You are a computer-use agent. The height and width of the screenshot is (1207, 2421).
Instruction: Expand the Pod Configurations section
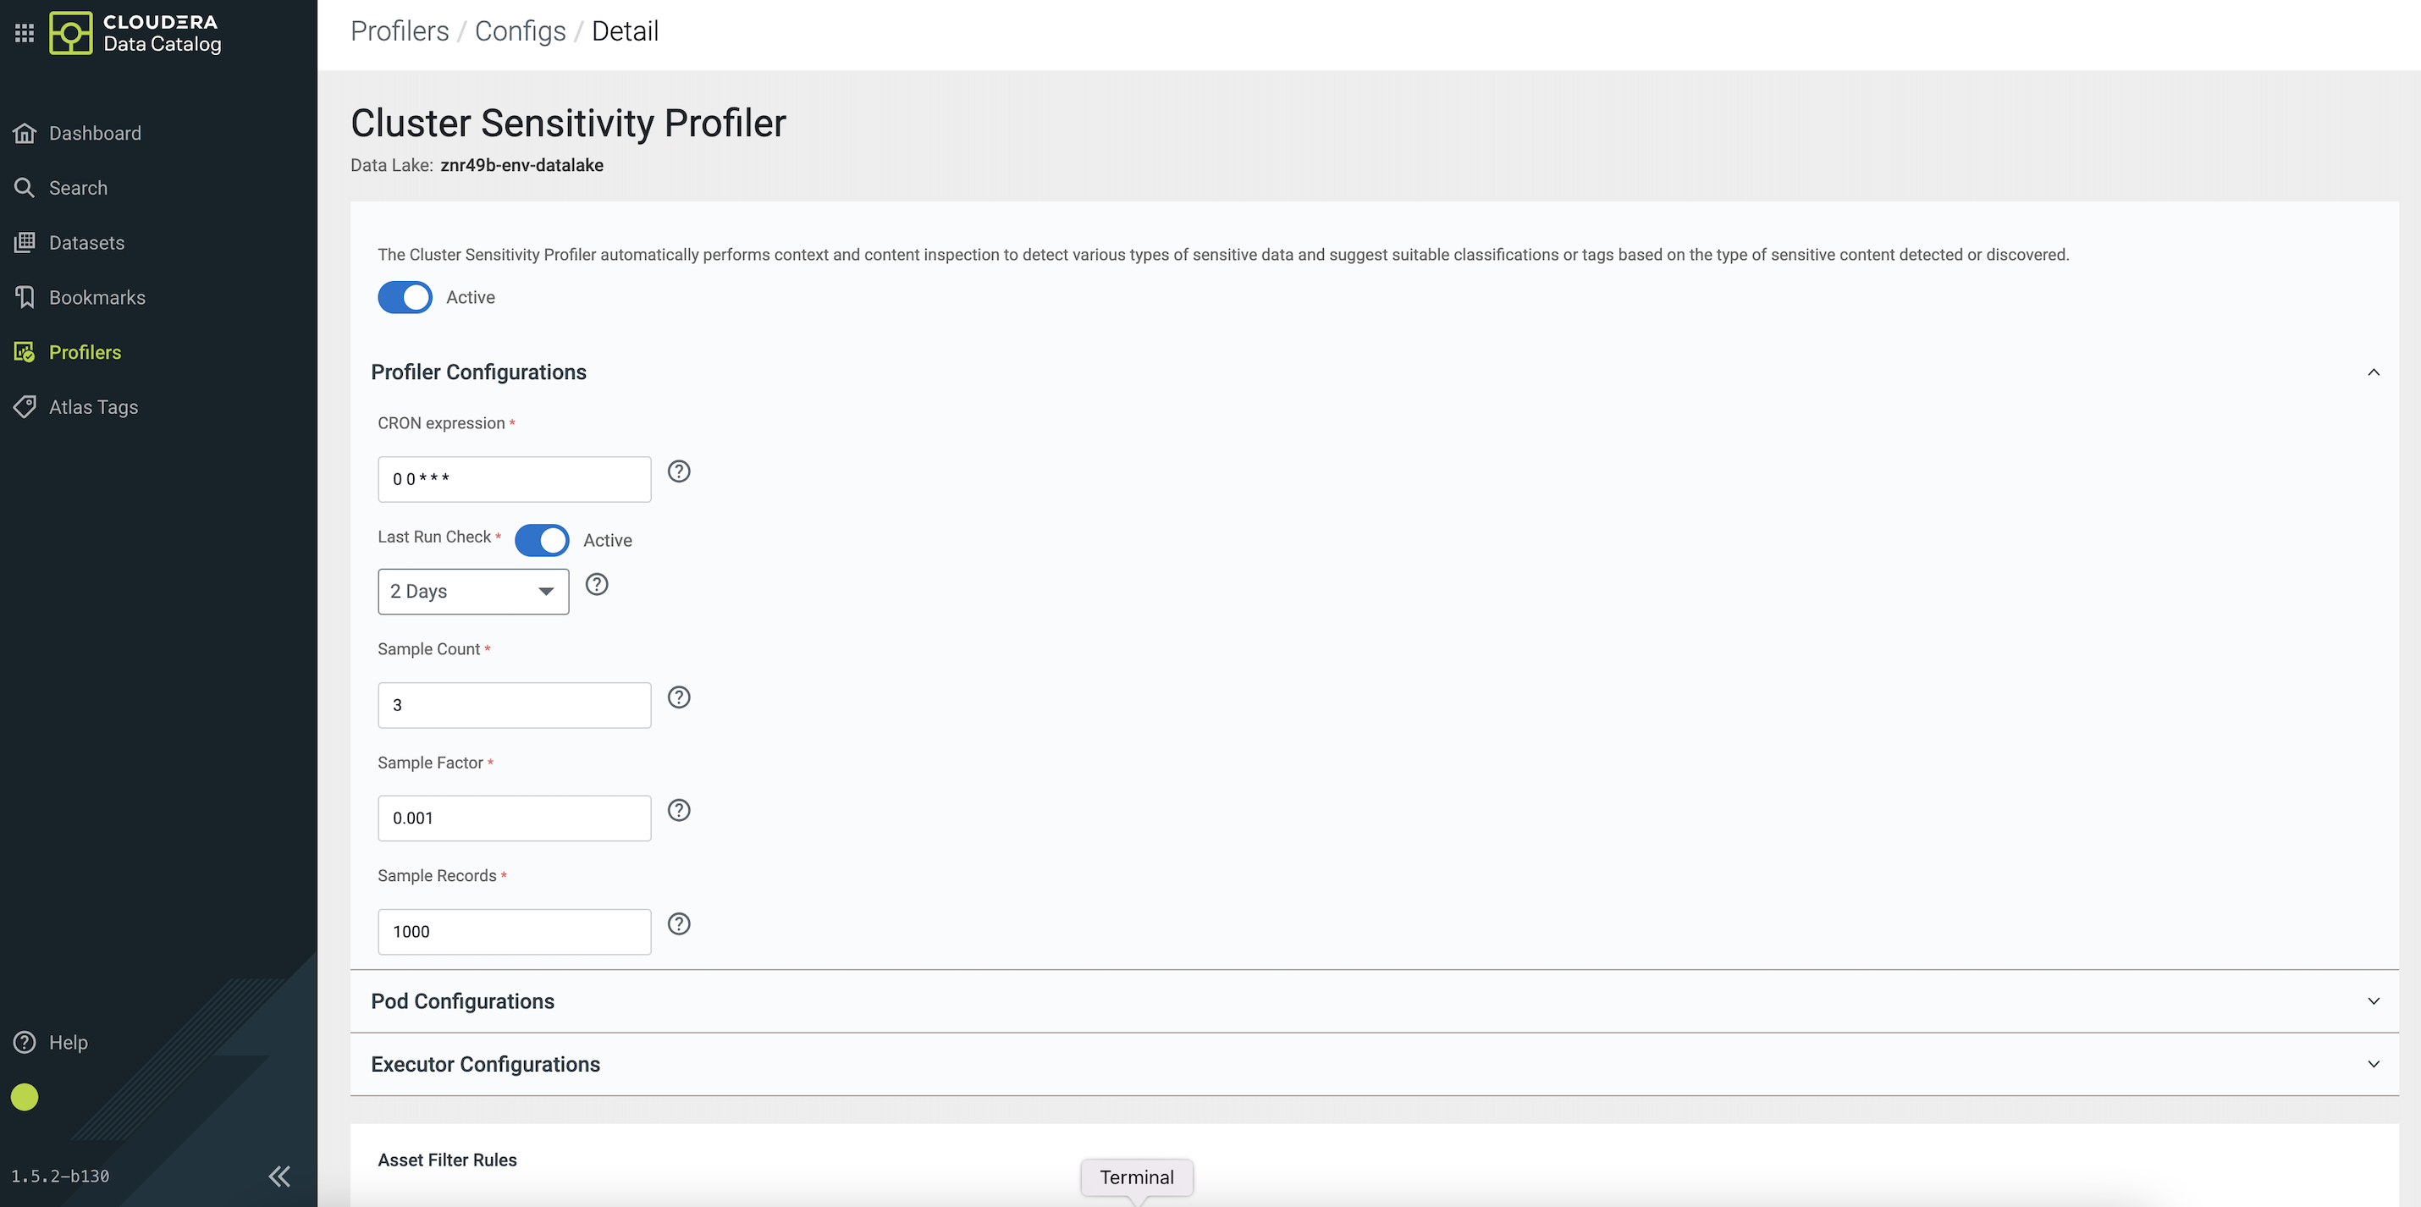pyautogui.click(x=2373, y=1001)
